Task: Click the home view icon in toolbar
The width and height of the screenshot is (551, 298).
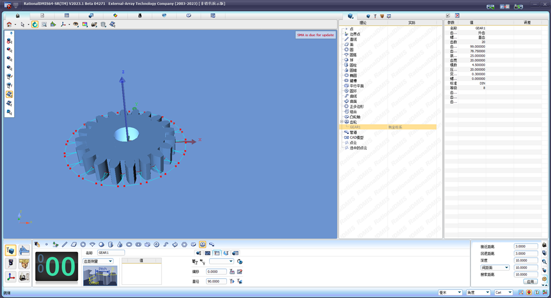Action: click(x=9, y=24)
